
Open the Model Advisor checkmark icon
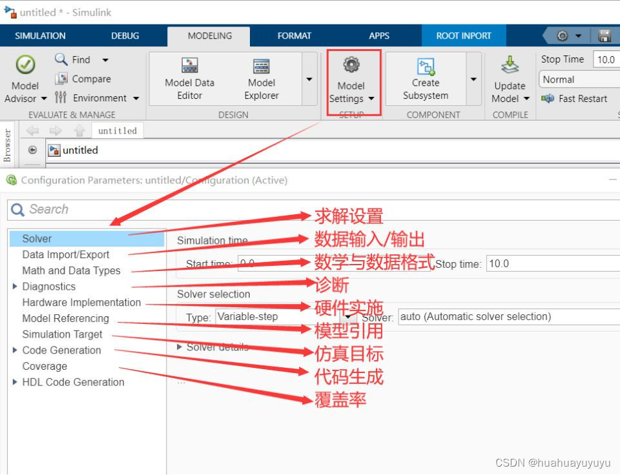click(x=25, y=65)
